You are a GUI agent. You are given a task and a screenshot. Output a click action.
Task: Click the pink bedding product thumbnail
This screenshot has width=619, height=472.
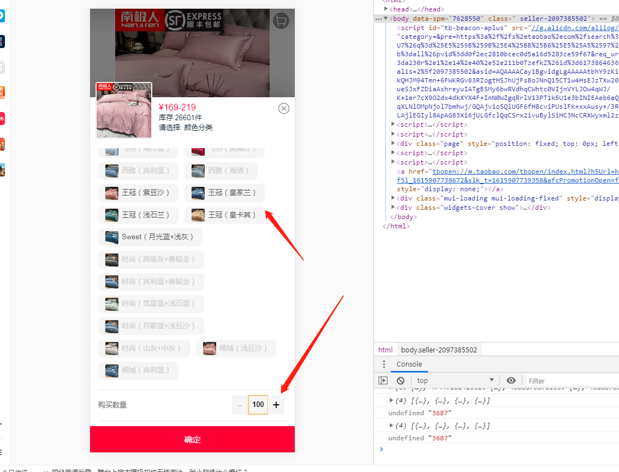tap(124, 110)
